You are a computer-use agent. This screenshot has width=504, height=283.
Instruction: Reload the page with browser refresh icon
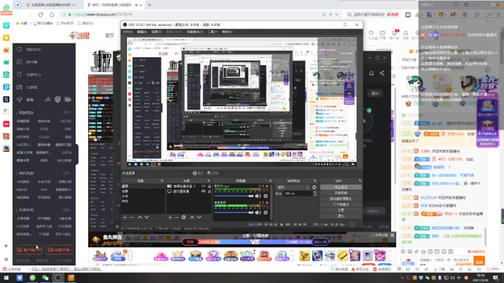point(40,14)
